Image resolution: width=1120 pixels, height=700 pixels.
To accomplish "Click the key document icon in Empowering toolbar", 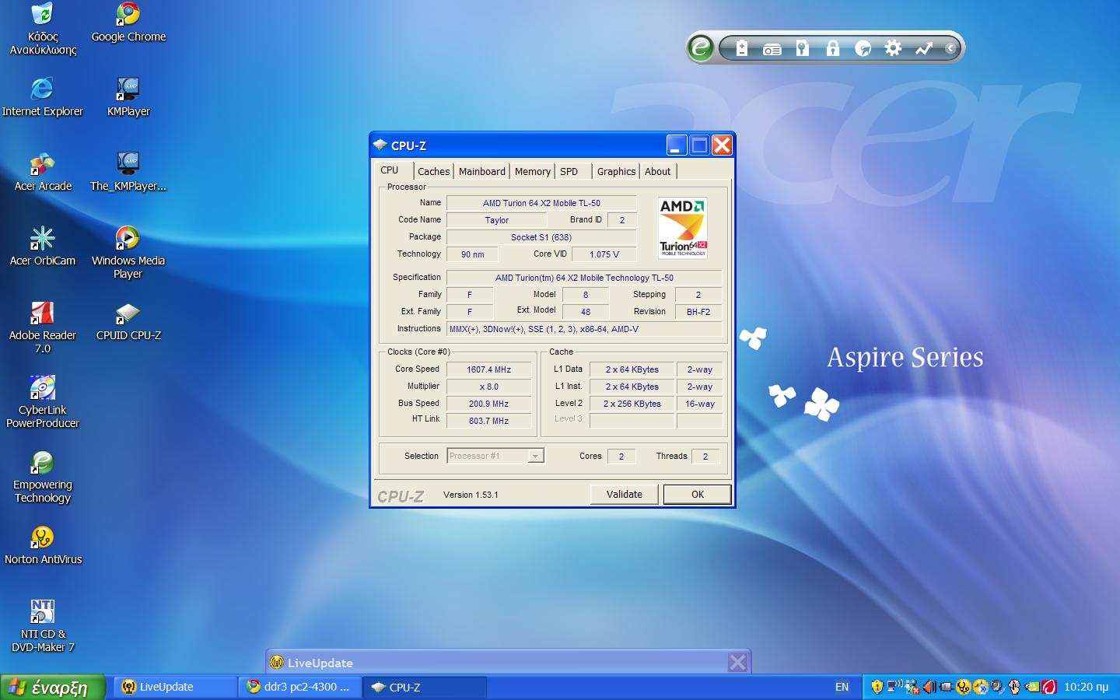I will (802, 49).
